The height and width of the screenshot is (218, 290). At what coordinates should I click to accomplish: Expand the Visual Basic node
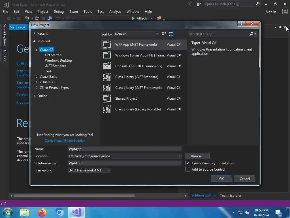pos(37,77)
